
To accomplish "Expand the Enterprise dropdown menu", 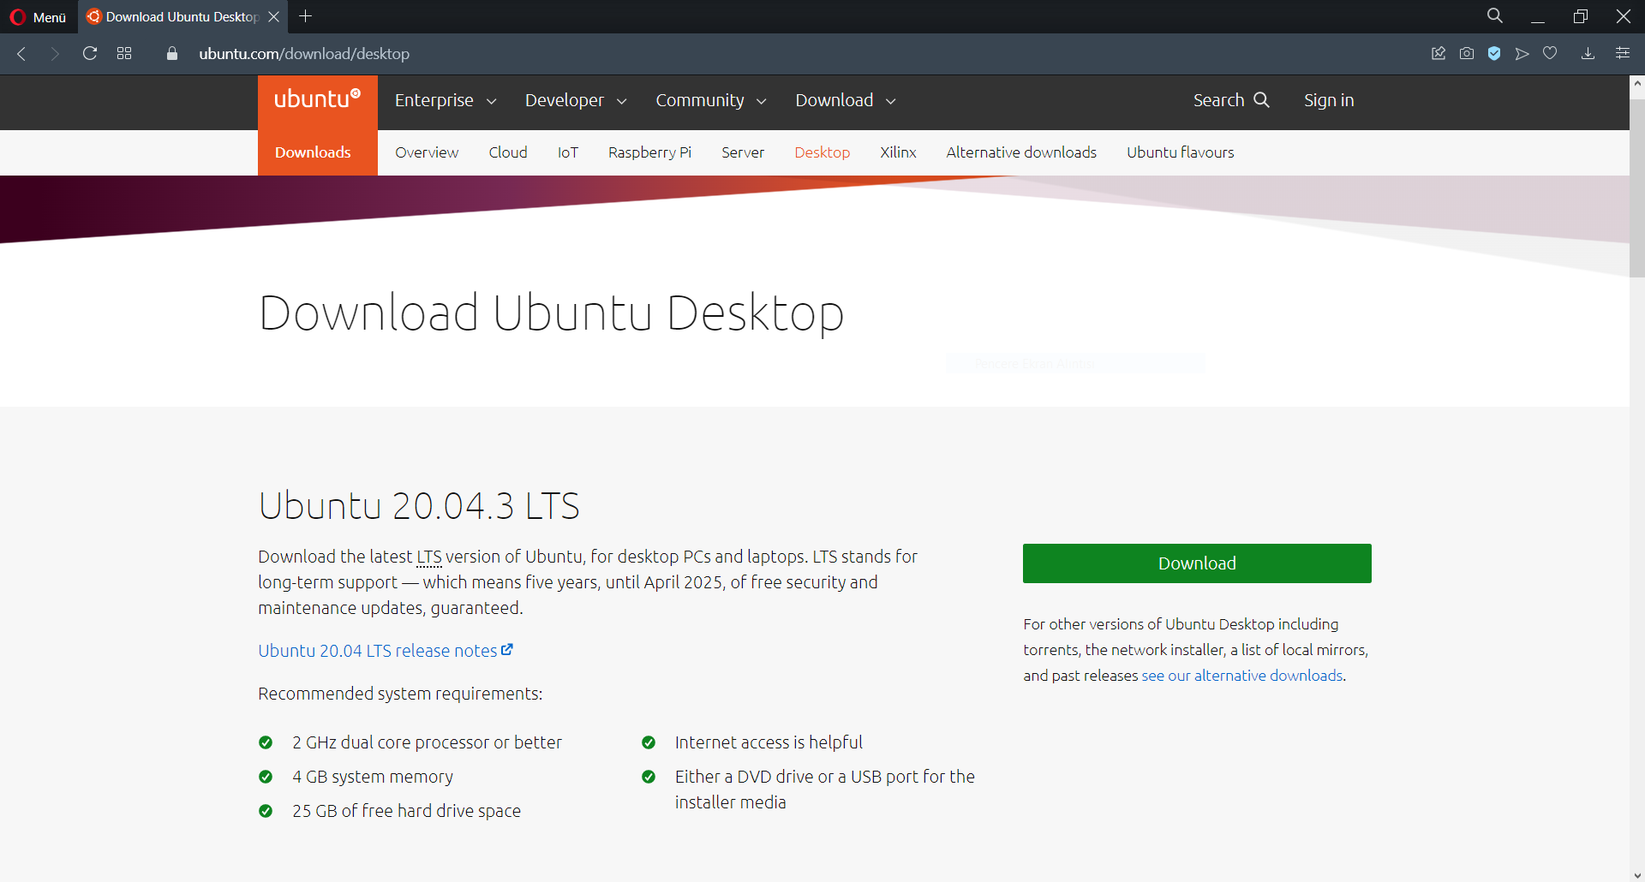I will pyautogui.click(x=446, y=101).
